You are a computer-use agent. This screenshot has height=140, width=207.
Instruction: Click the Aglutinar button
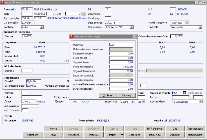[175, 135]
